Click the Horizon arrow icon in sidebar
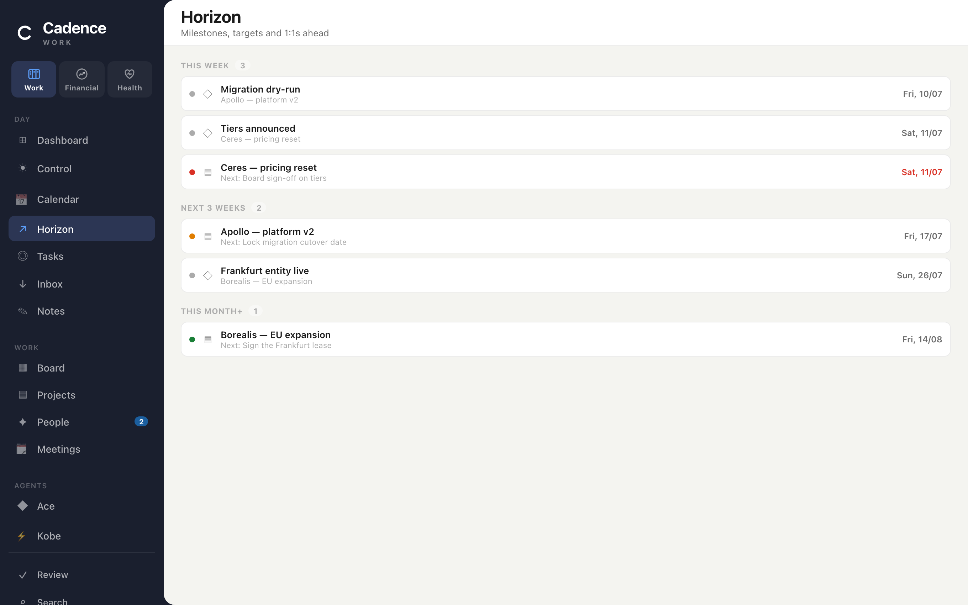Viewport: 968px width, 605px height. tap(23, 229)
